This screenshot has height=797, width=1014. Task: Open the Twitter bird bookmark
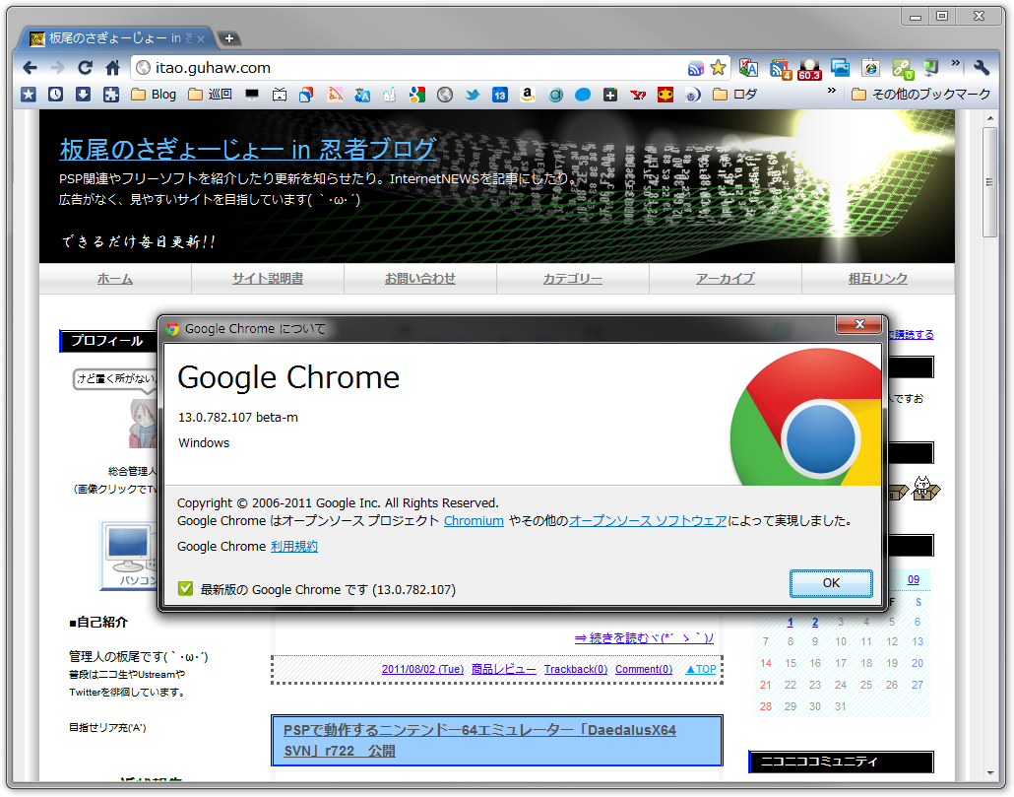coord(473,96)
